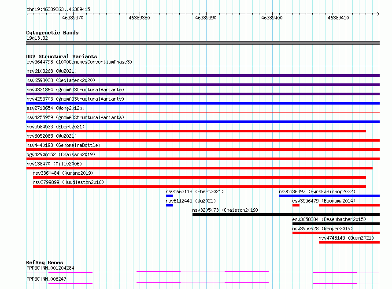
Task: Select the red nsv138470 (Mills2006) variant bar
Action: (x=199, y=168)
